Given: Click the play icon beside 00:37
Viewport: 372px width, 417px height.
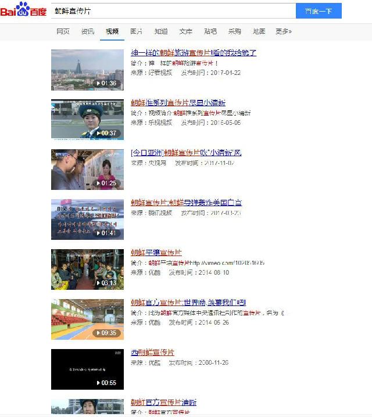Looking at the screenshot, I should point(98,133).
